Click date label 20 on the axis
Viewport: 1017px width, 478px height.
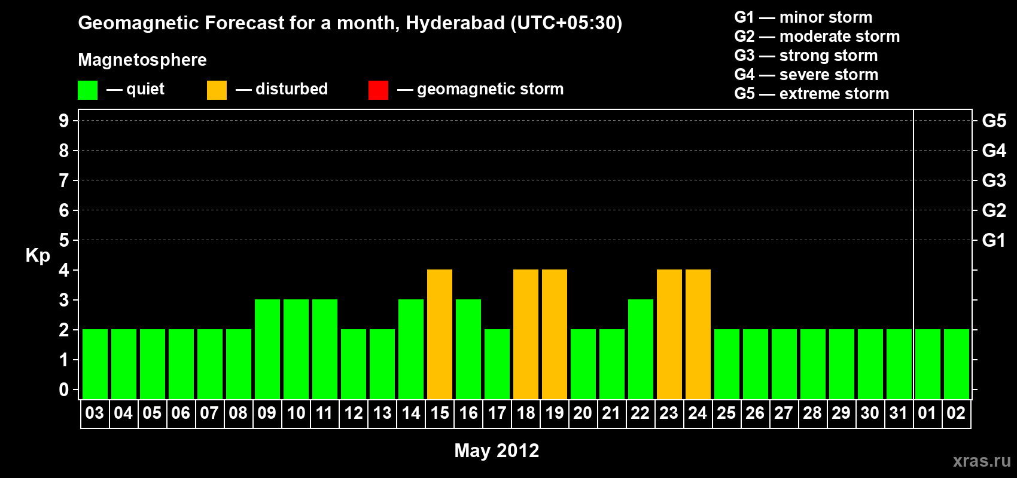pos(583,413)
